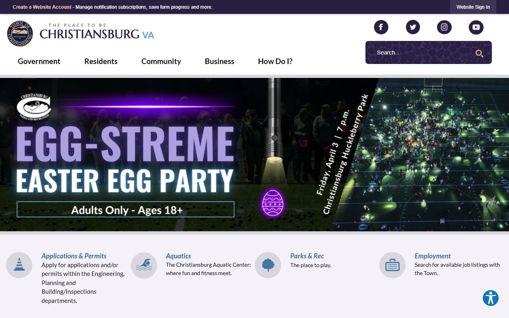The image size is (509, 318).
Task: Open the Community menu
Action: click(x=161, y=61)
